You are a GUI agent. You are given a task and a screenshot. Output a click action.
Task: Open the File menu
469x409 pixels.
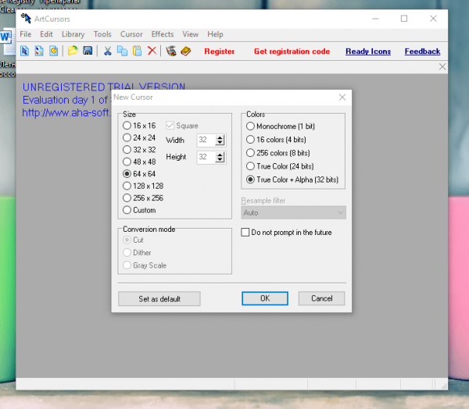pos(26,34)
